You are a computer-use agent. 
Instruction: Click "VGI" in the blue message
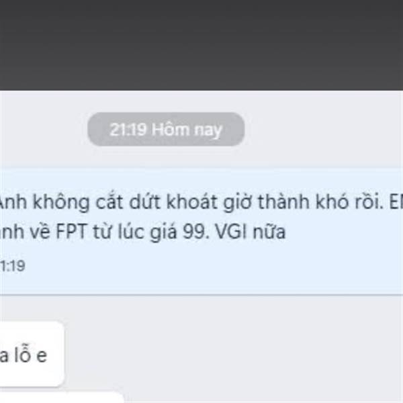click(x=231, y=232)
